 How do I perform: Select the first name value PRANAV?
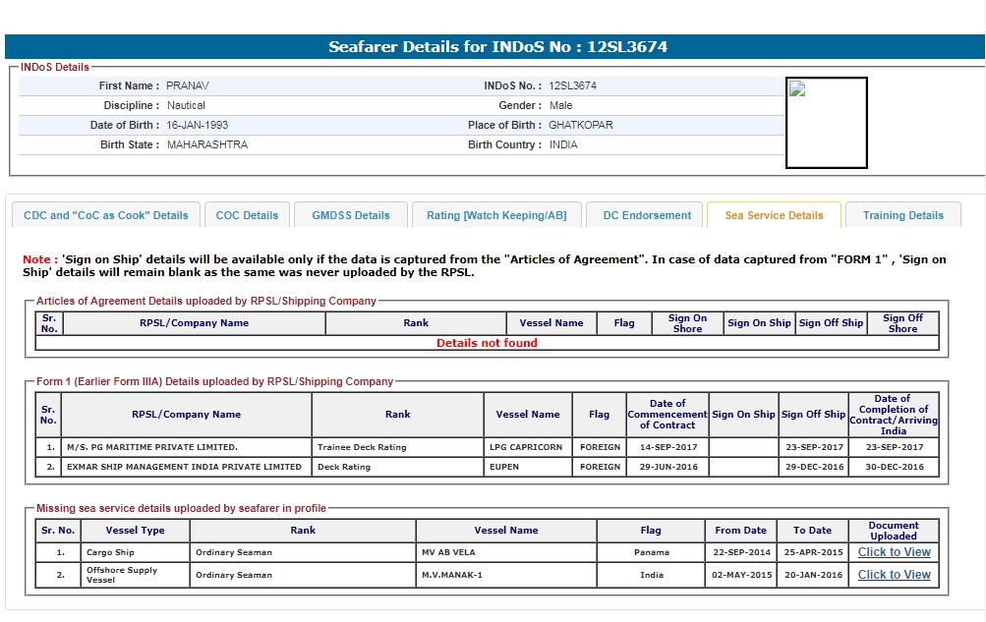[188, 85]
